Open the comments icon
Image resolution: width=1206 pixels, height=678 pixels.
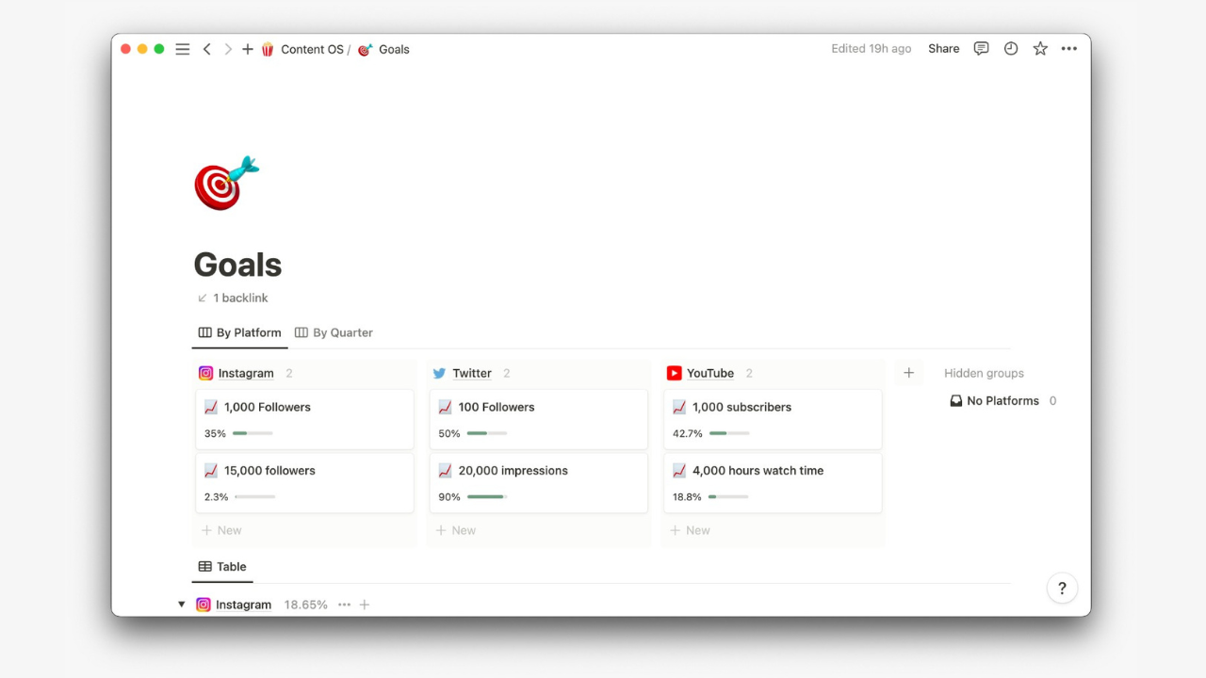(981, 49)
